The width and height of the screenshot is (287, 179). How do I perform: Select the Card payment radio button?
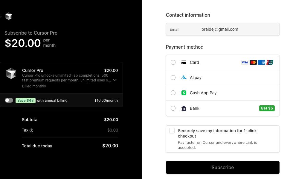173,62
